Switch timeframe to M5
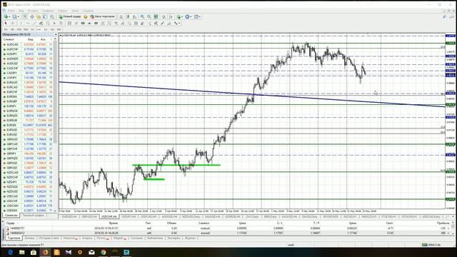This screenshot has height=257, width=457. pos(12,29)
